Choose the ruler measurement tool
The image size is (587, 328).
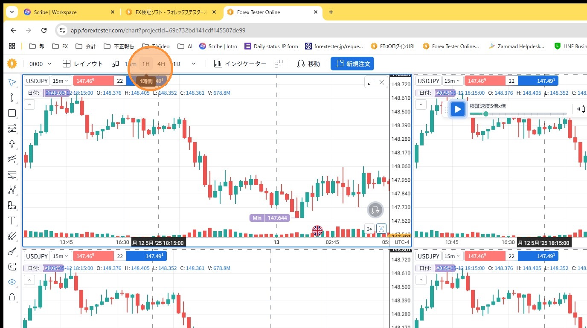click(x=12, y=205)
